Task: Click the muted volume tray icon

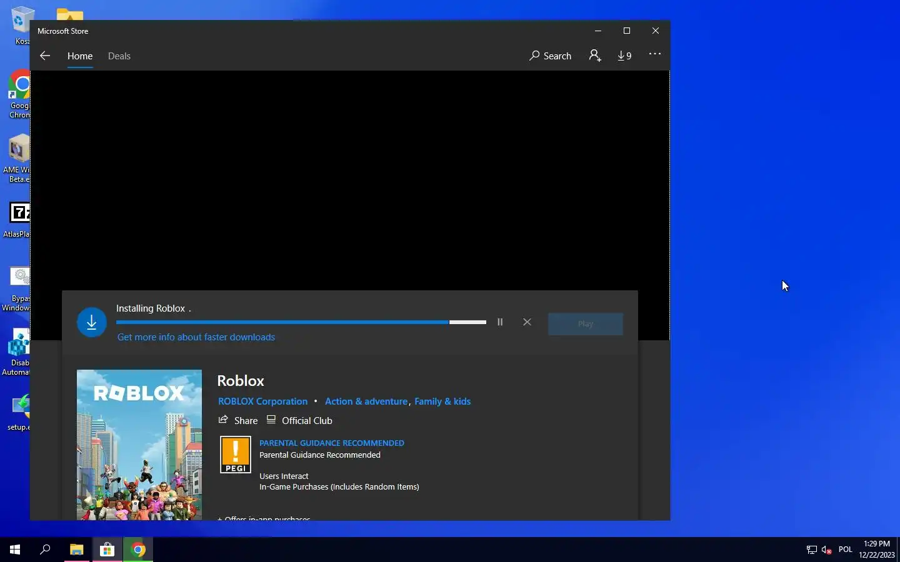Action: tap(826, 550)
